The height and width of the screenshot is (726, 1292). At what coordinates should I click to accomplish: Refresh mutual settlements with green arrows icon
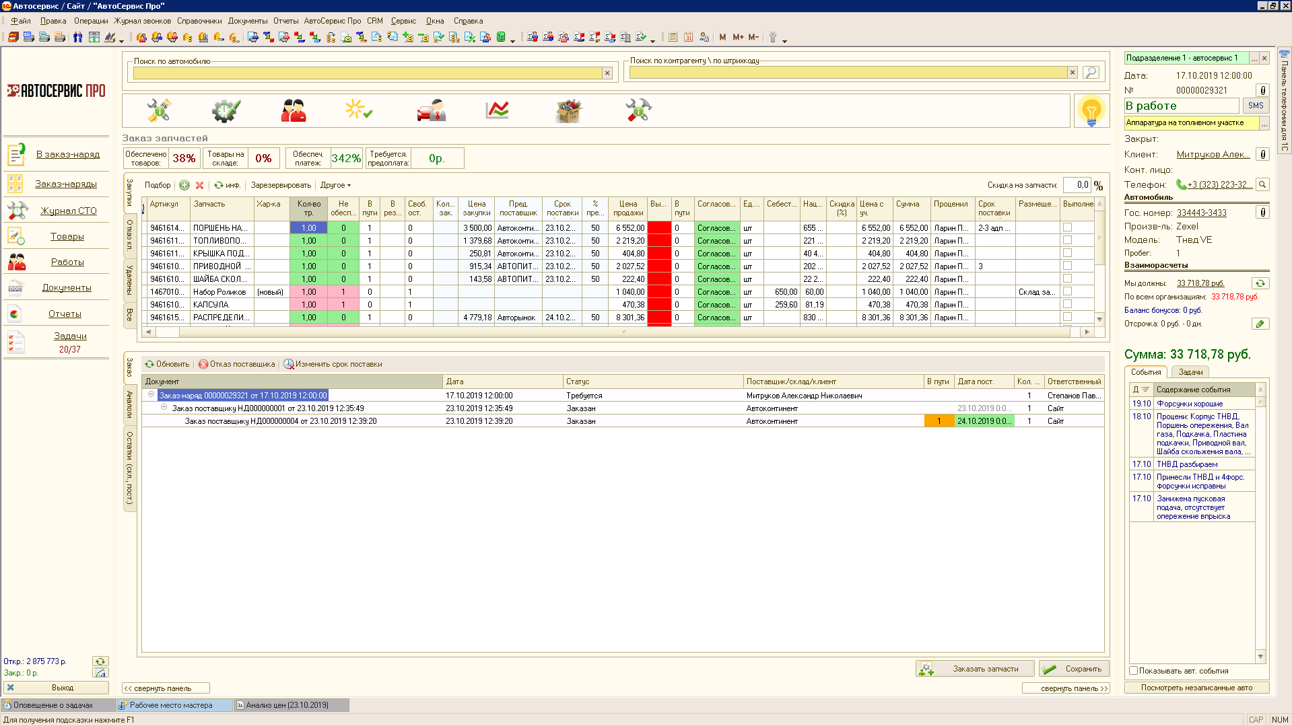click(1260, 283)
